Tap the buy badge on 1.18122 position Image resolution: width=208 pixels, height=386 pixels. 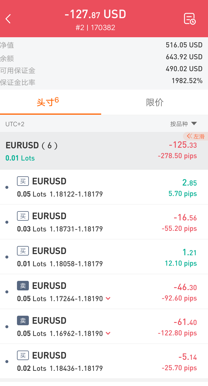(x=23, y=181)
